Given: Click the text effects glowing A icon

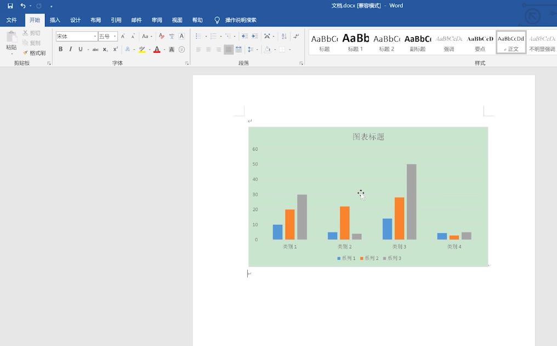Looking at the screenshot, I should point(128,49).
